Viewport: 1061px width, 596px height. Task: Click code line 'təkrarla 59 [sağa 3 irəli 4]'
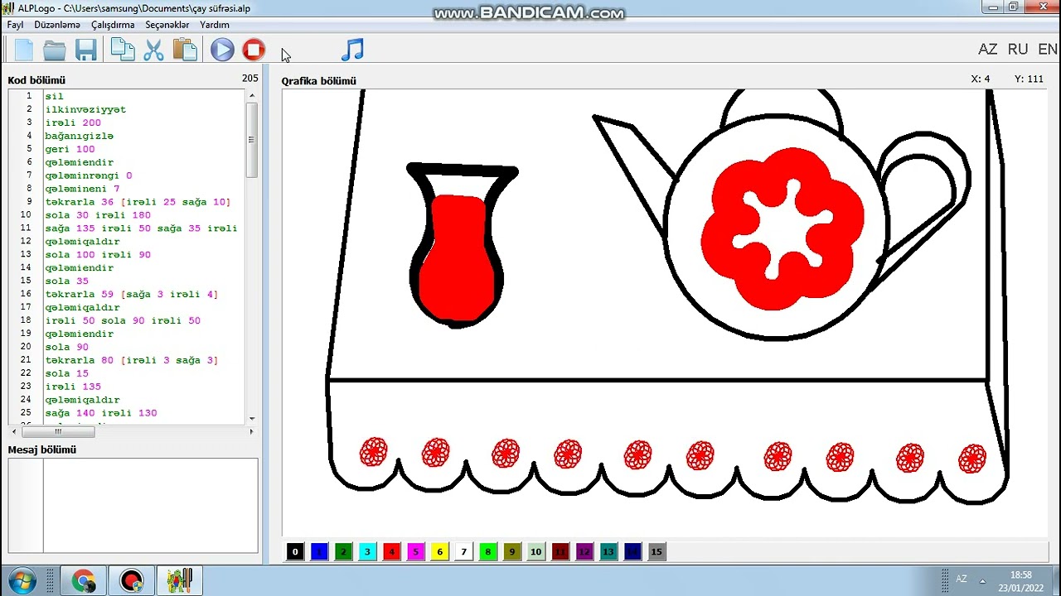[x=132, y=294]
